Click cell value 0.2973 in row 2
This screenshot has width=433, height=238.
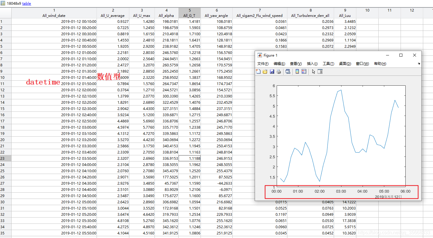coord(311,28)
